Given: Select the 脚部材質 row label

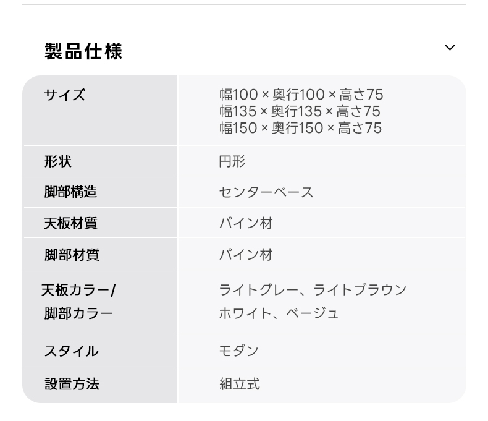Looking at the screenshot, I should tap(72, 255).
